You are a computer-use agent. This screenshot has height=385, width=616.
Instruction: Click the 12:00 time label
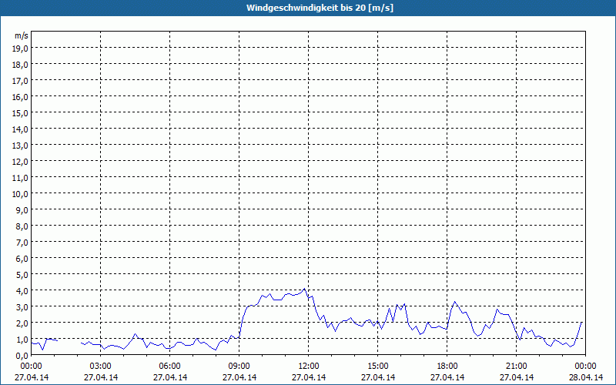point(309,367)
